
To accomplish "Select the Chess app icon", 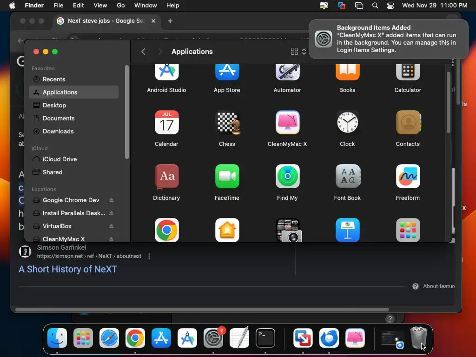I will [227, 122].
